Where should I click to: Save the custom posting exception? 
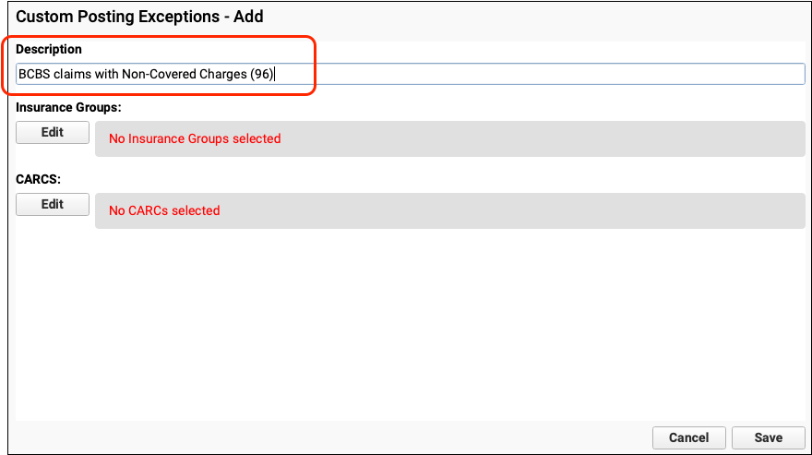[768, 437]
